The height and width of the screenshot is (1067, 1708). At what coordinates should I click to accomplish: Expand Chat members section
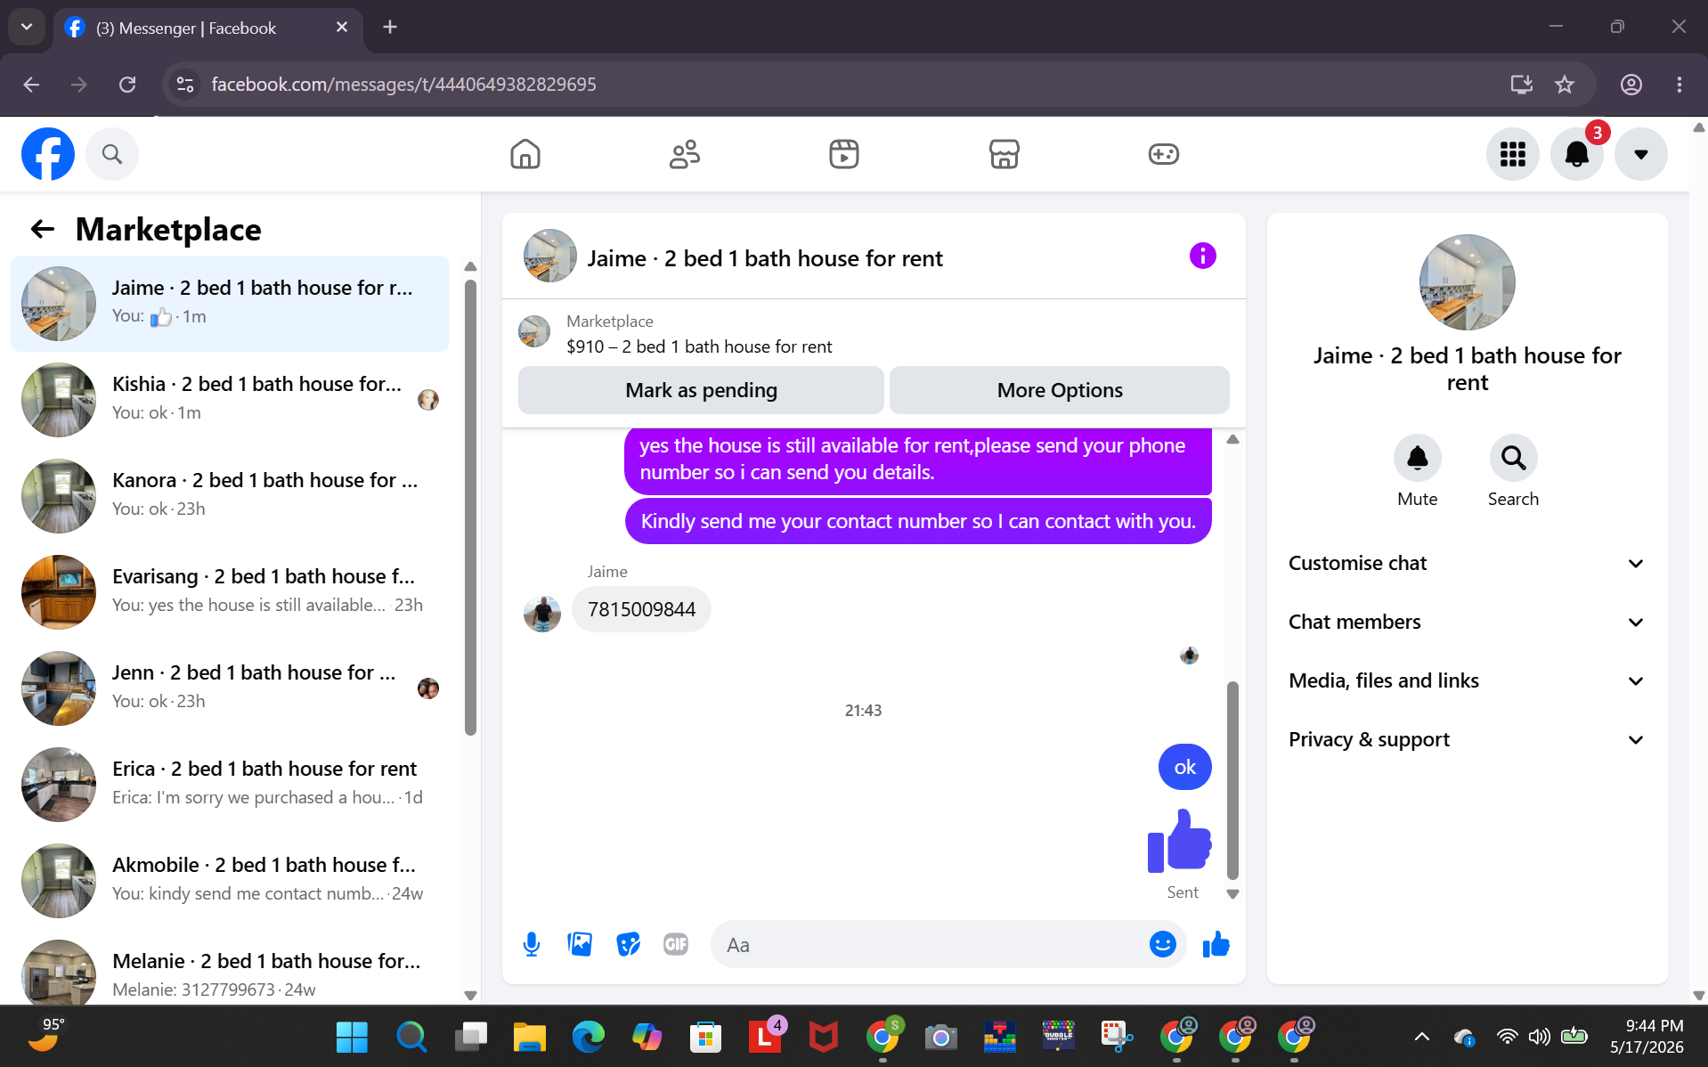(x=1467, y=622)
